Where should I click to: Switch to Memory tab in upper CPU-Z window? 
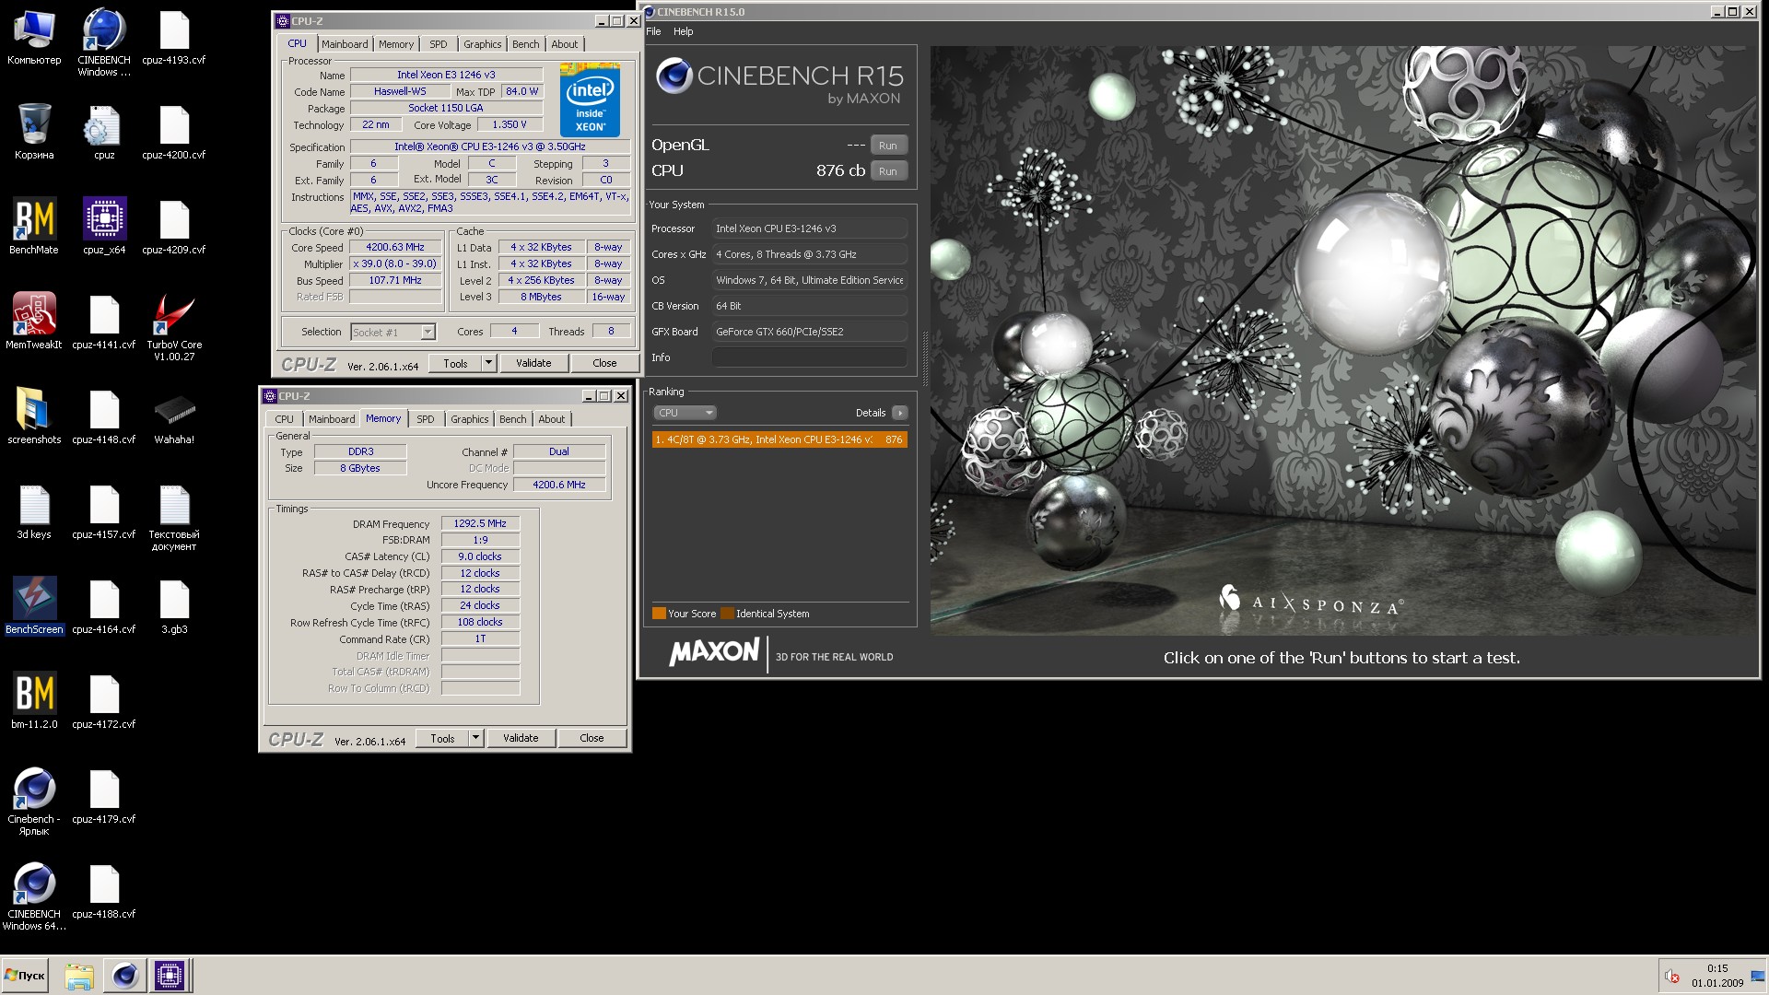point(396,44)
